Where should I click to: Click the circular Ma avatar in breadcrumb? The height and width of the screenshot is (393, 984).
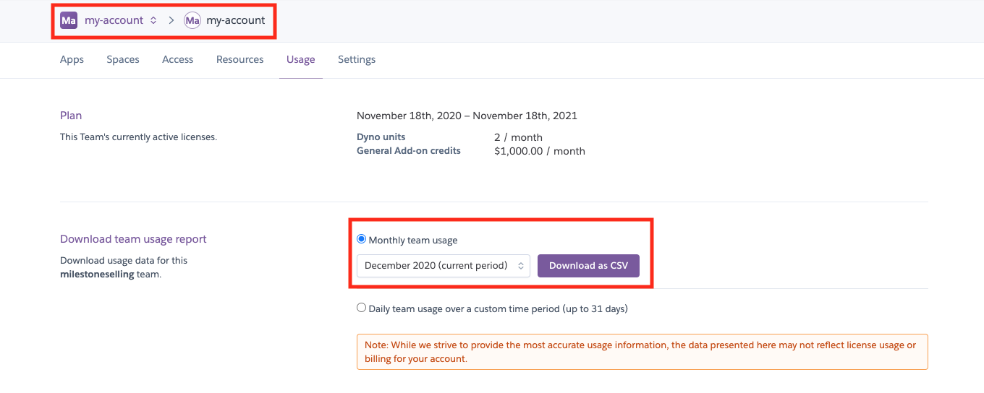click(x=192, y=21)
